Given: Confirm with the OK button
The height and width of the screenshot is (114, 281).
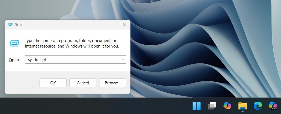Looking at the screenshot, I should click(x=53, y=83).
